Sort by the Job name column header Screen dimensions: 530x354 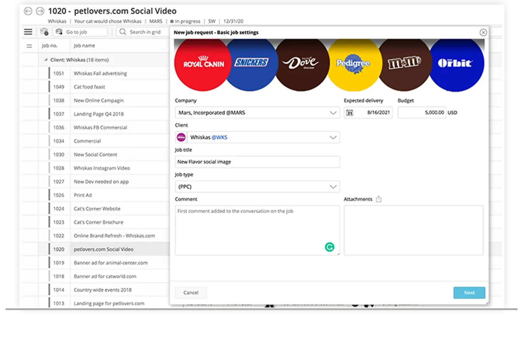tap(84, 46)
